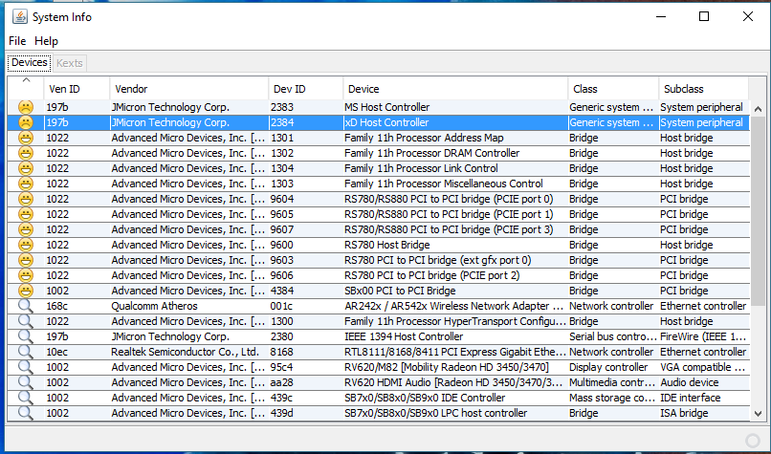Click magnifier icon for IDE Controller row
771x454 pixels.
point(26,397)
